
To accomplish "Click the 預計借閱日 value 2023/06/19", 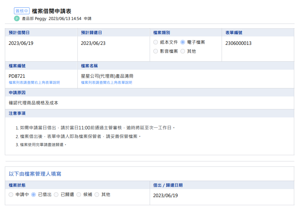I will 21,43.
